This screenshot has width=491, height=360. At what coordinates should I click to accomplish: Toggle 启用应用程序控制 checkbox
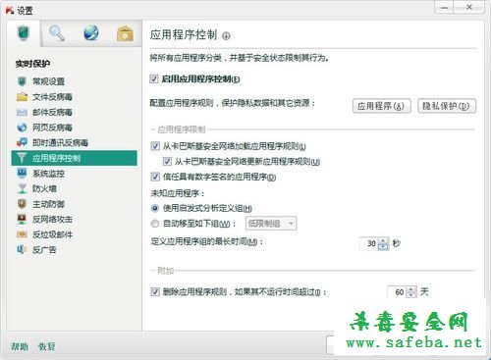coord(154,78)
